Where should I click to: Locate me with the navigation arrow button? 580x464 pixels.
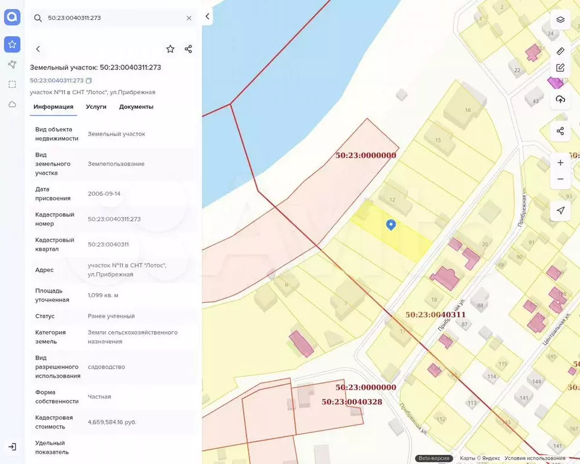(x=561, y=210)
